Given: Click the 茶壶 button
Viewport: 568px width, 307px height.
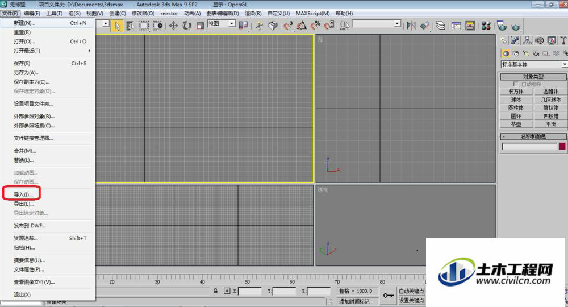Looking at the screenshot, I should (x=516, y=125).
